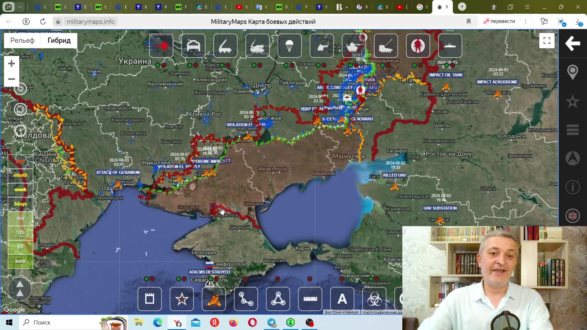Click the militarymaps.info address bar
Viewport: 587px width, 330px height.
[x=90, y=22]
